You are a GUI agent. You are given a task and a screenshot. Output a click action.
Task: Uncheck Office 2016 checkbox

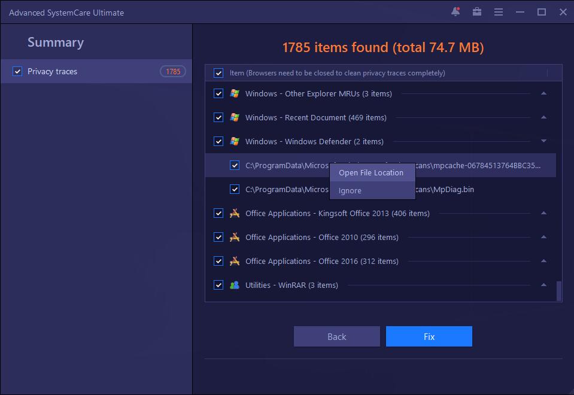218,261
